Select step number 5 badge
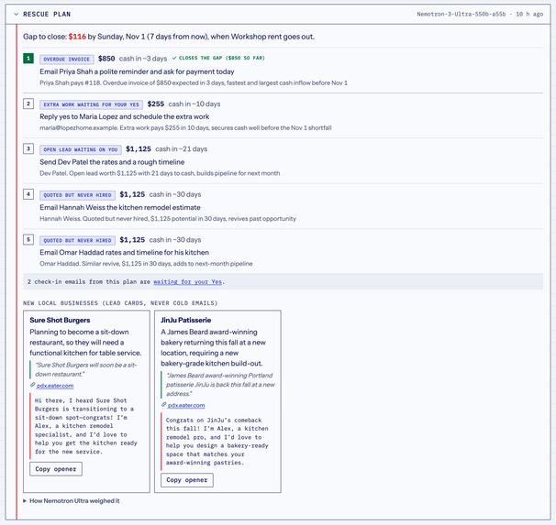Screen dimensions: 556x525 [28, 240]
